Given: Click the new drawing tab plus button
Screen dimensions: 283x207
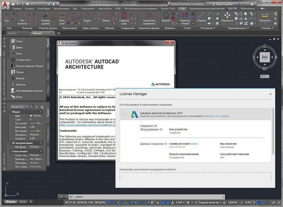Looking at the screenshot, I should pyautogui.click(x=59, y=33).
